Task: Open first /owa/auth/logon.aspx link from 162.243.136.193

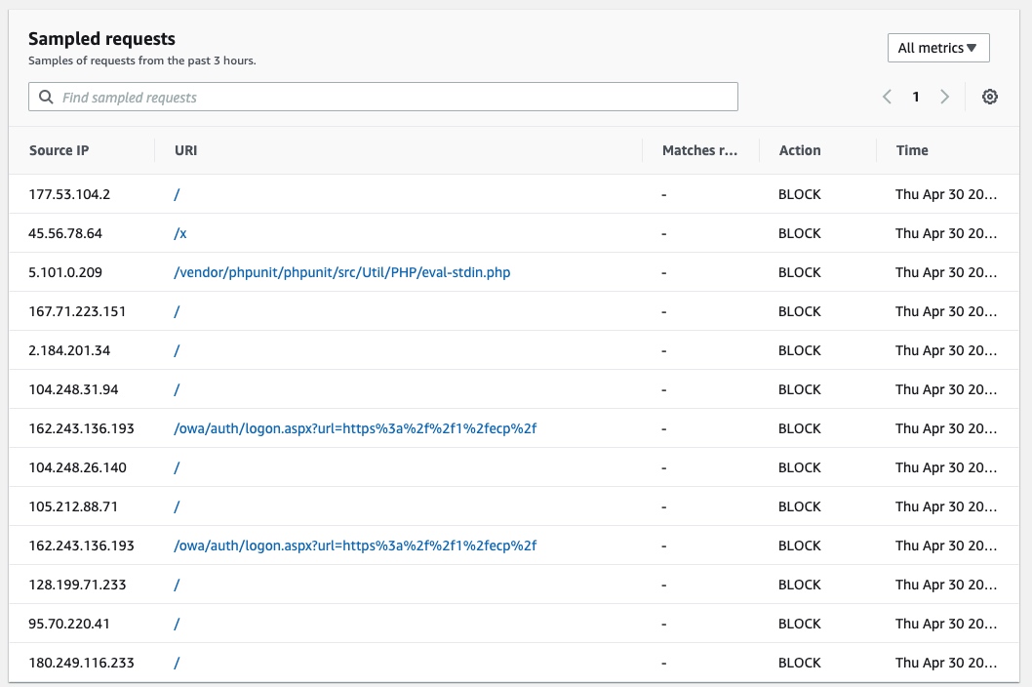Action: tap(355, 428)
